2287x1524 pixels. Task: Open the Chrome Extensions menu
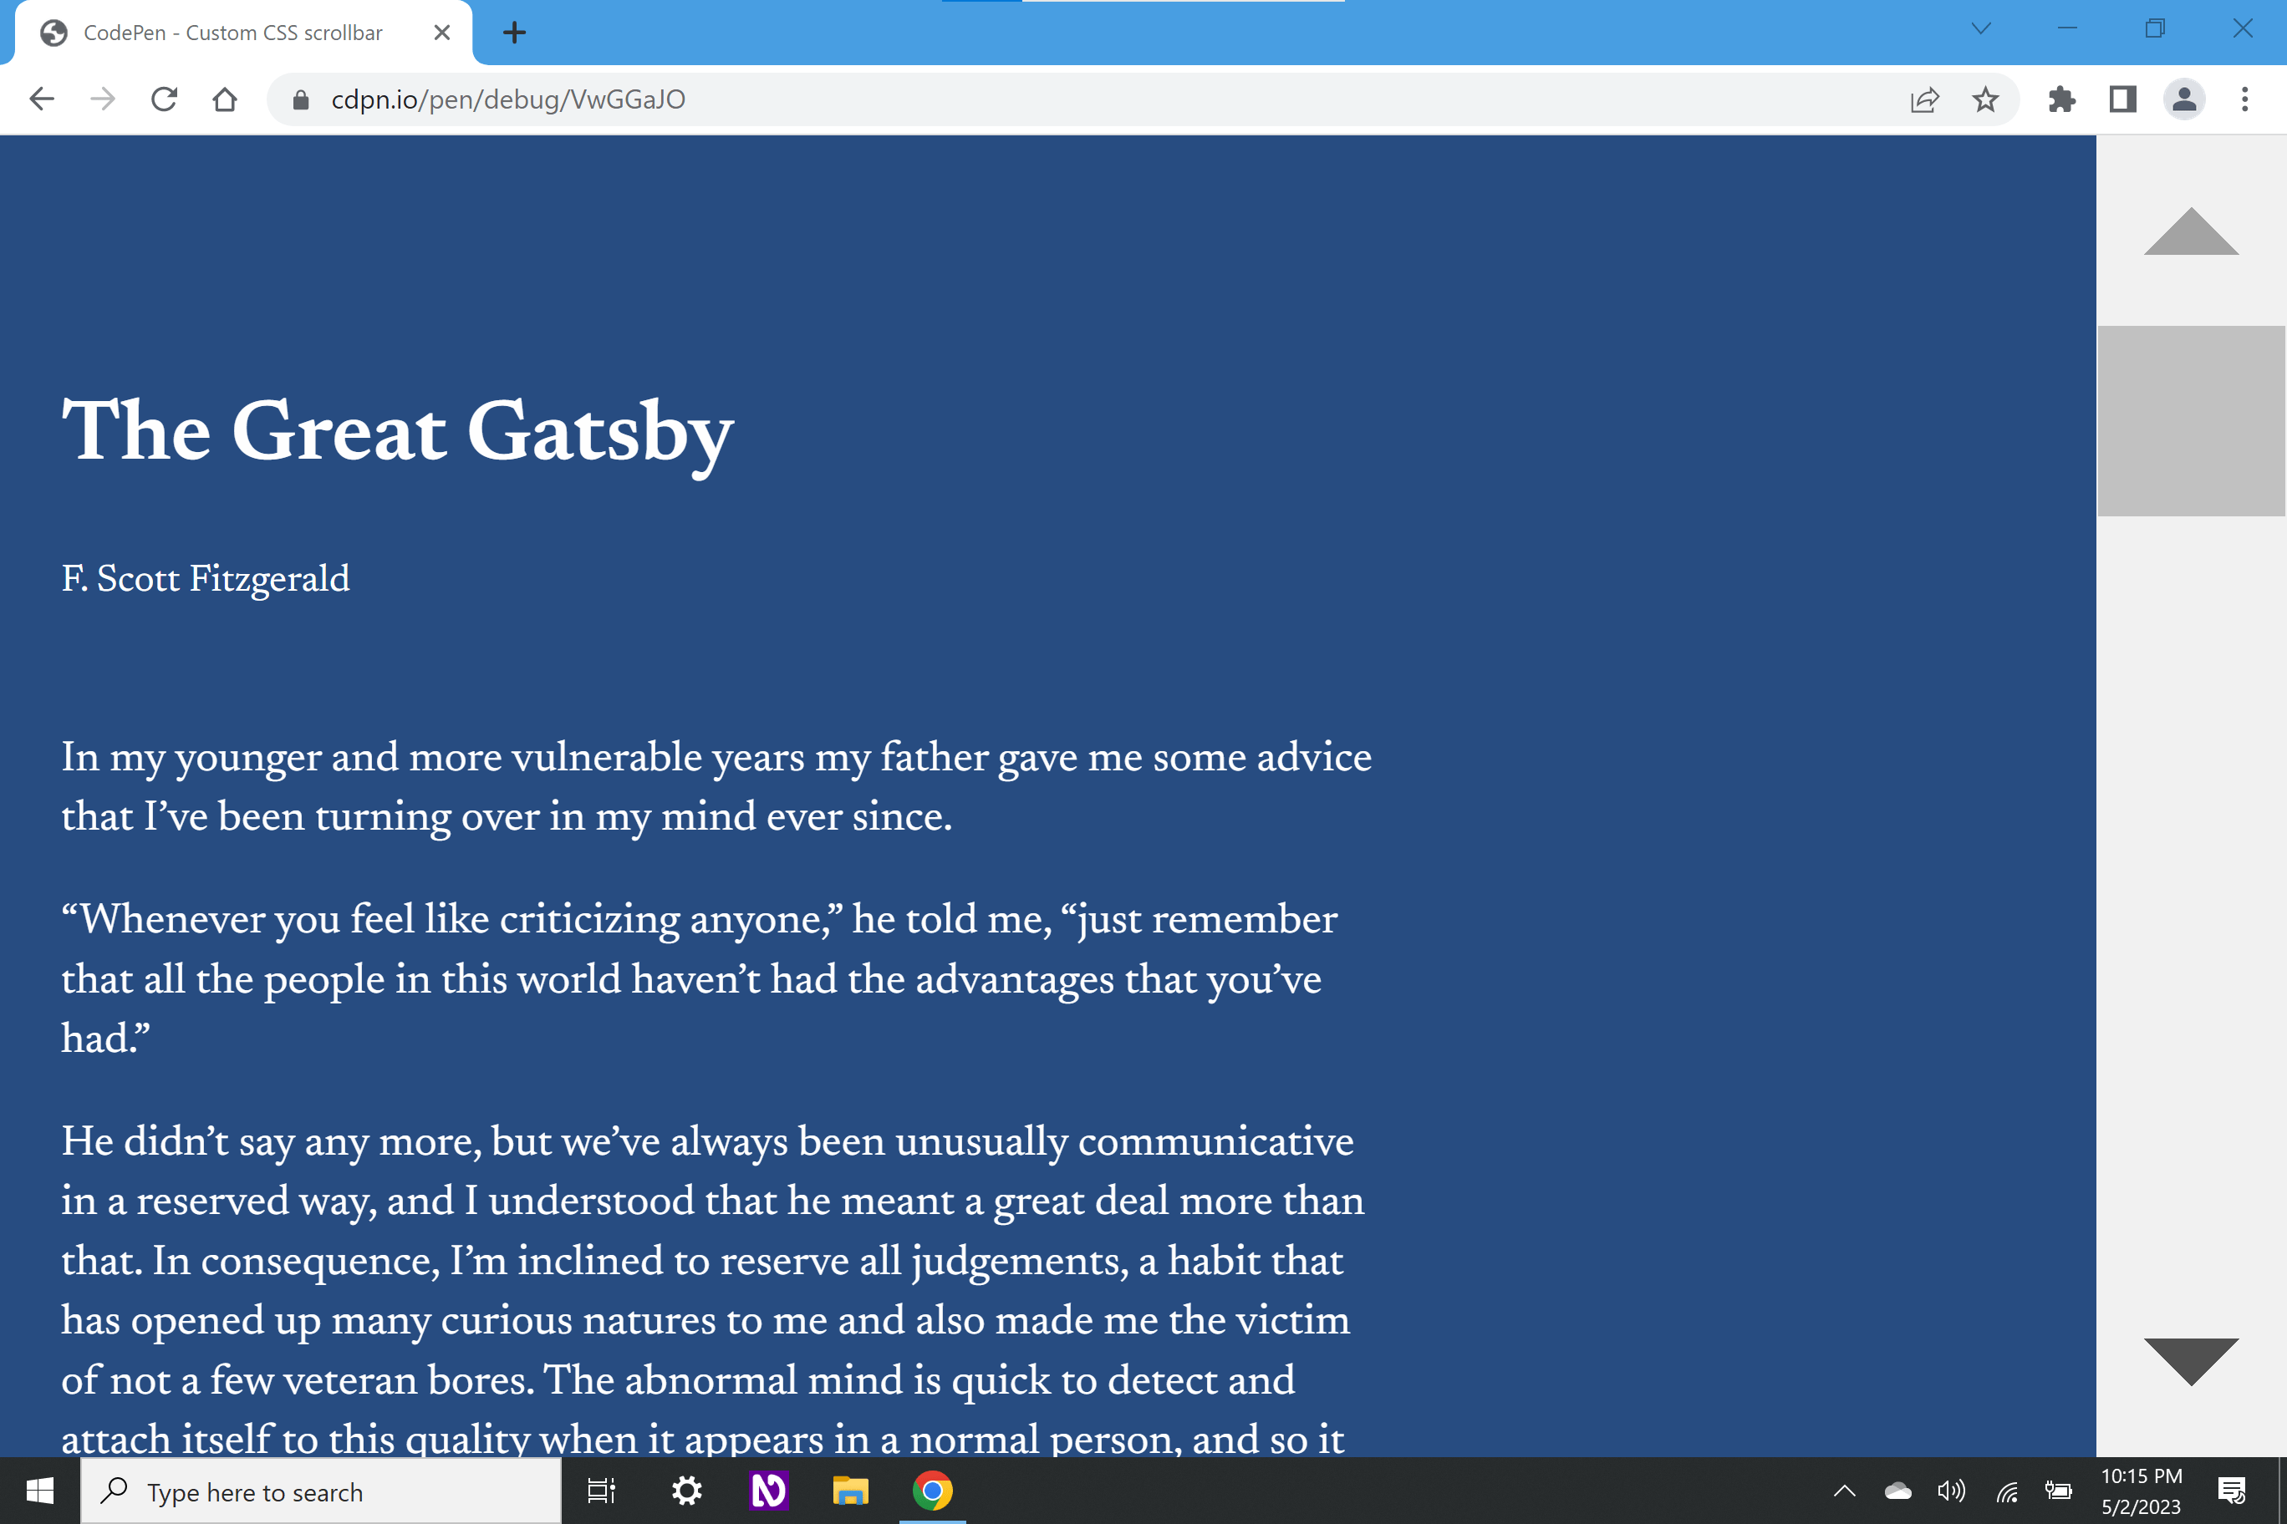tap(2061, 98)
